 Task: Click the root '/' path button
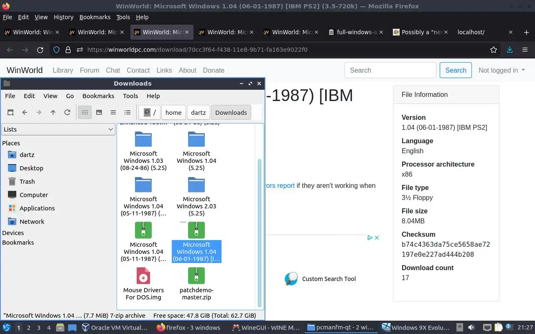tap(150, 112)
